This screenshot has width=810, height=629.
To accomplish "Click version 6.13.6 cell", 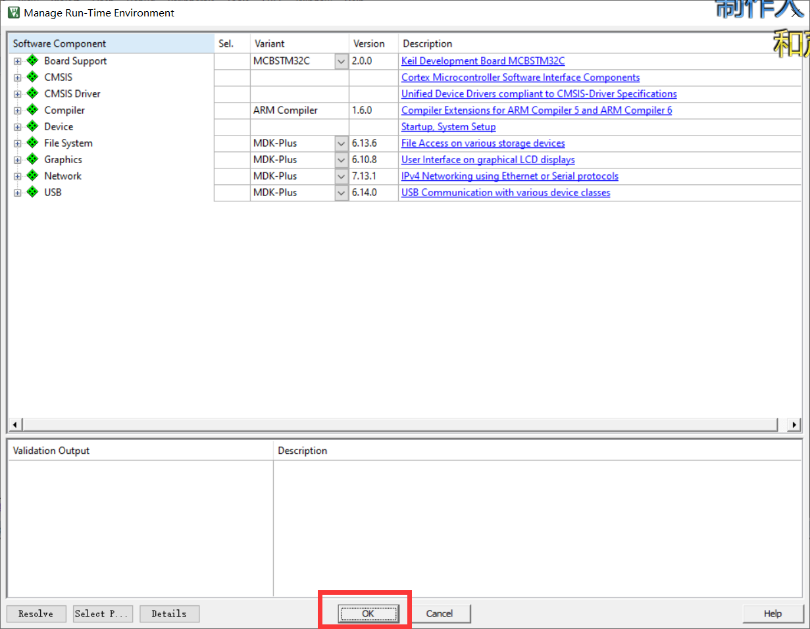I will click(x=374, y=143).
